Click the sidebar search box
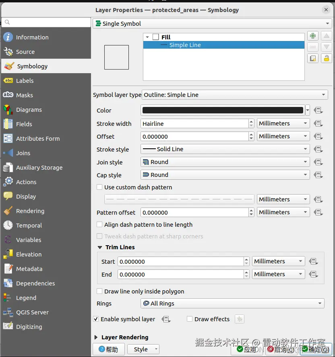The height and width of the screenshot is (357, 335). pyautogui.click(x=46, y=22)
